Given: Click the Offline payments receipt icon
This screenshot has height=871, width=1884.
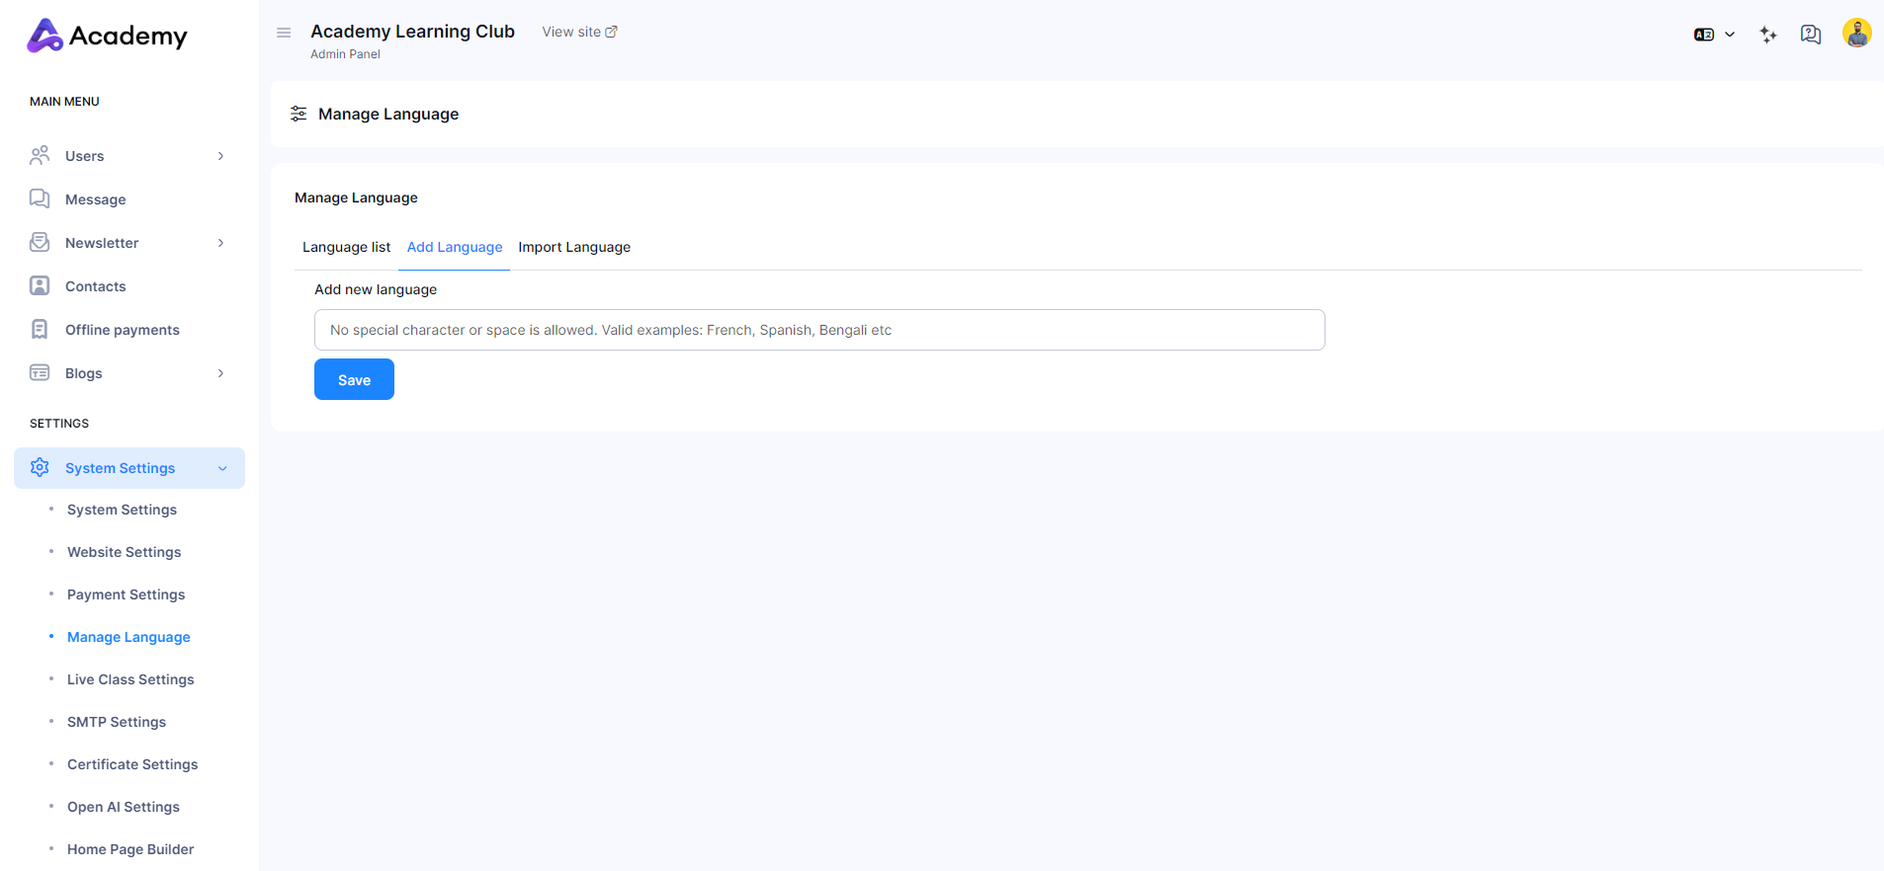Looking at the screenshot, I should [40, 330].
